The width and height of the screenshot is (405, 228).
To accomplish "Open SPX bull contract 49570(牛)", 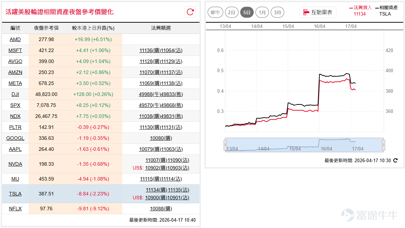I will pos(150,106).
